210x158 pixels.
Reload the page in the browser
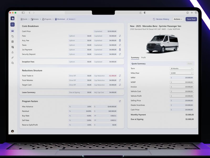point(140,13)
